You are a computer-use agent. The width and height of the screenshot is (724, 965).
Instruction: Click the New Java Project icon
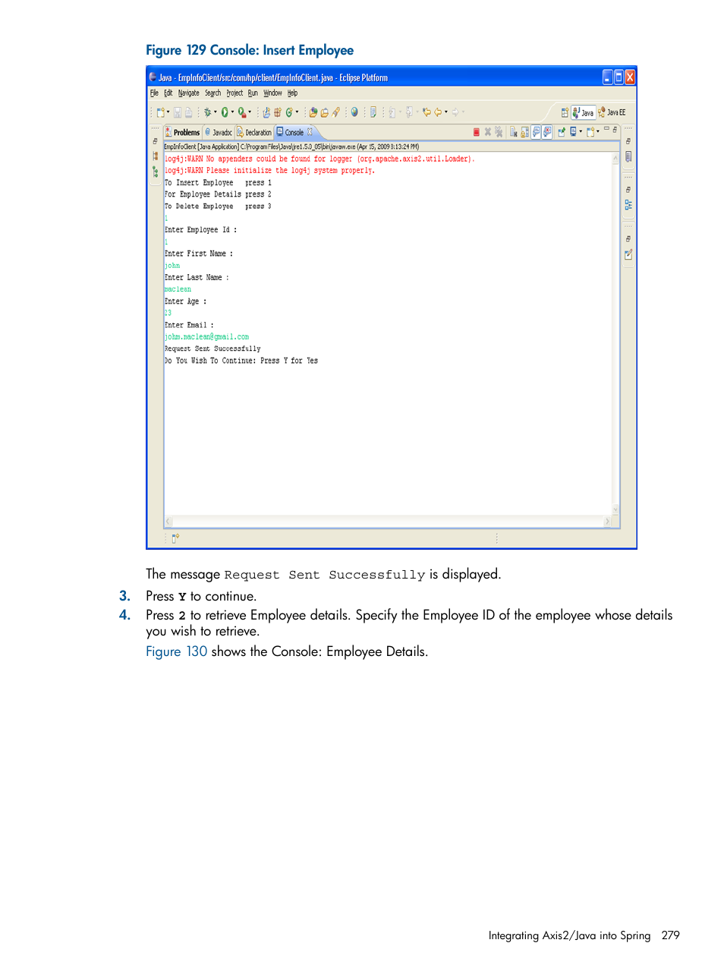(266, 112)
